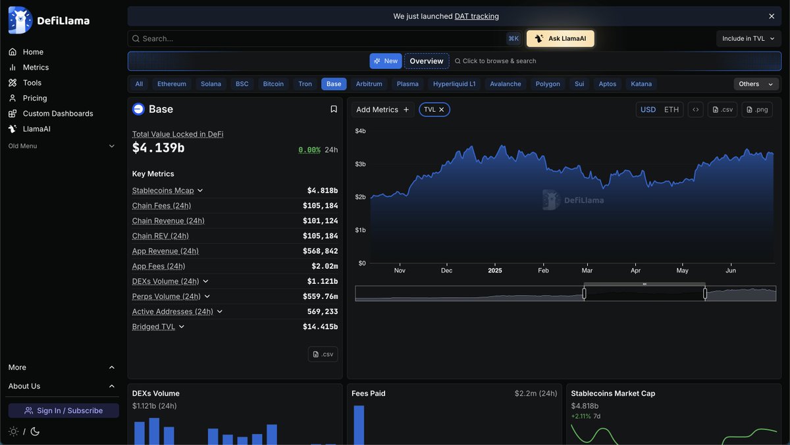This screenshot has width=790, height=445.
Task: Open the DAT tracking link
Action: (x=477, y=16)
